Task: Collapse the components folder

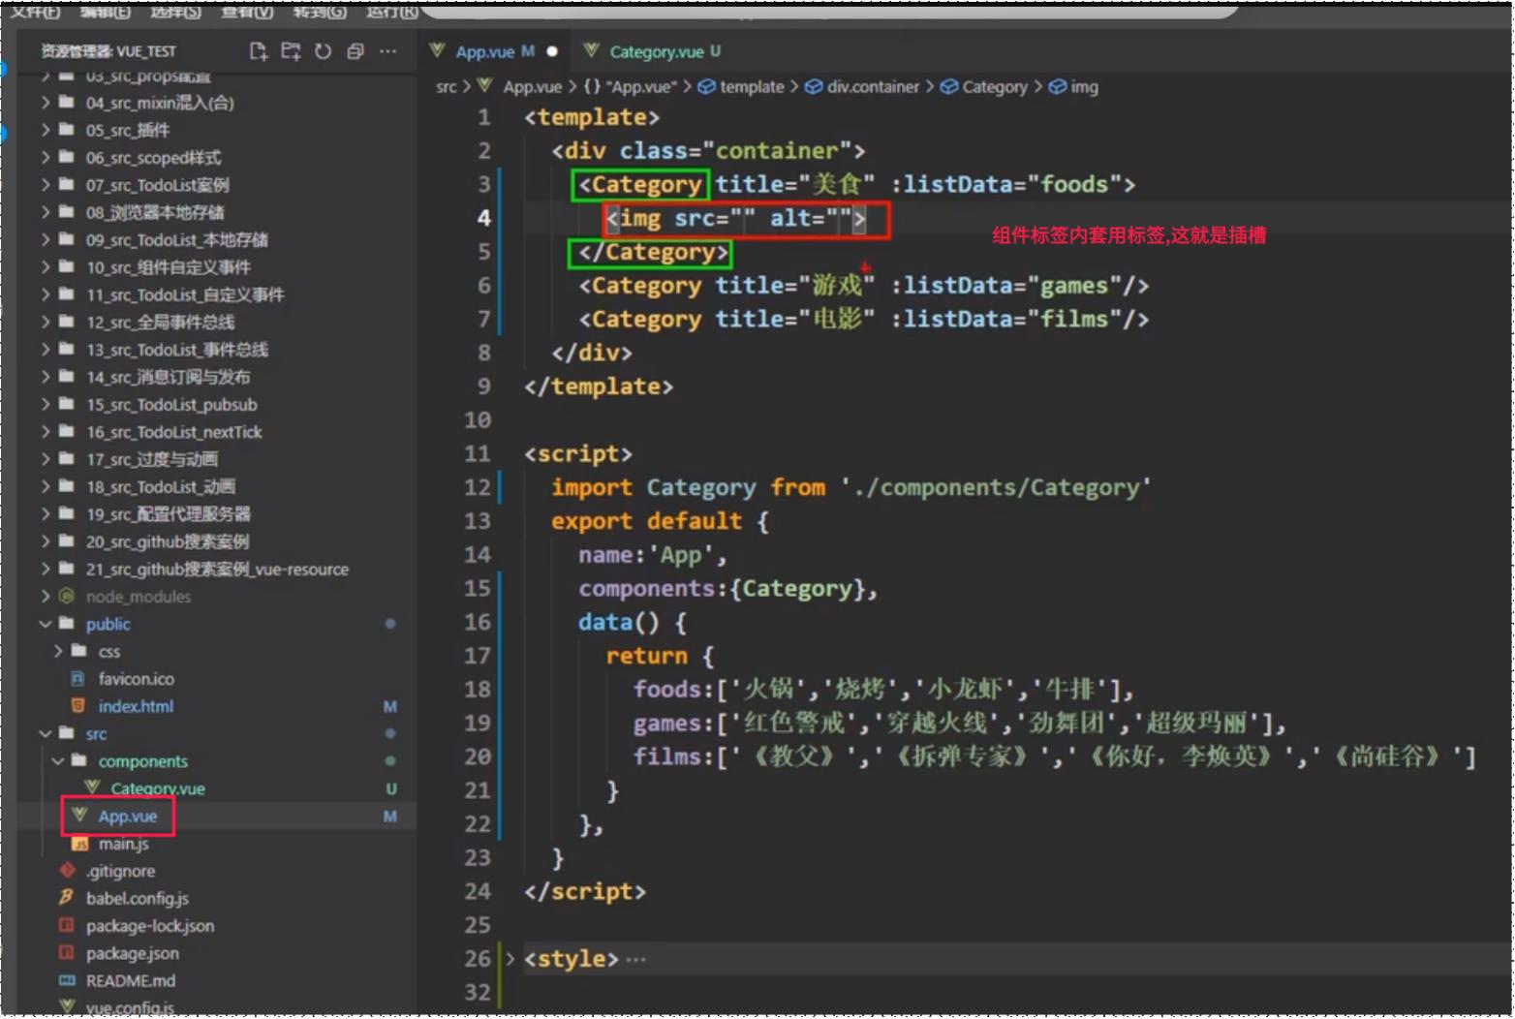Action: pos(58,761)
